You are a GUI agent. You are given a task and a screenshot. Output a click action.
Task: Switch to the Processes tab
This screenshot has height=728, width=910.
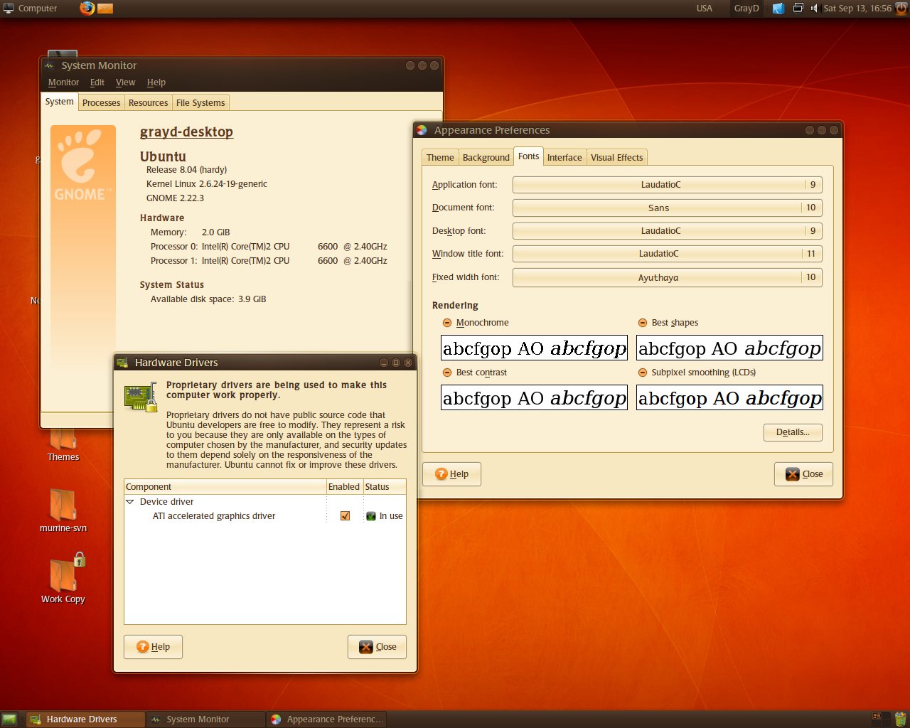(102, 103)
